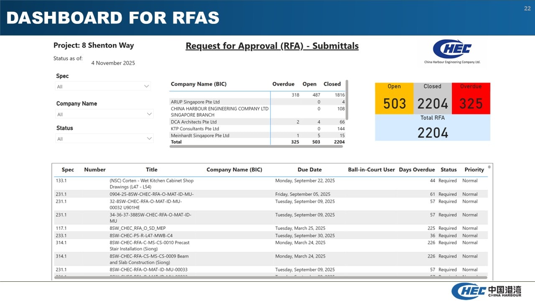Open the Status filter dropdown
The image size is (535, 301).
104,138
